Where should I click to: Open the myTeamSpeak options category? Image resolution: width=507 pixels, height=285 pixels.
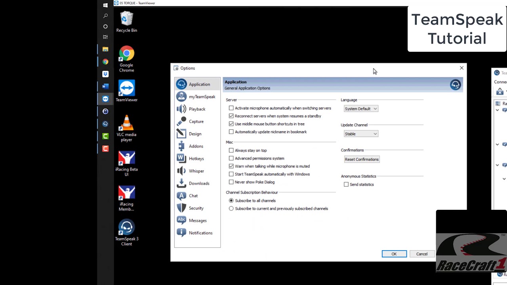point(197,97)
